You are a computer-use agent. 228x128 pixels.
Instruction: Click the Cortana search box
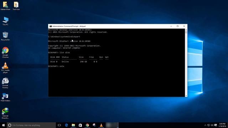31,125
